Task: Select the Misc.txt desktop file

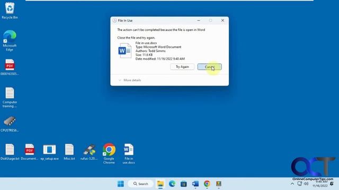Action: point(69,152)
